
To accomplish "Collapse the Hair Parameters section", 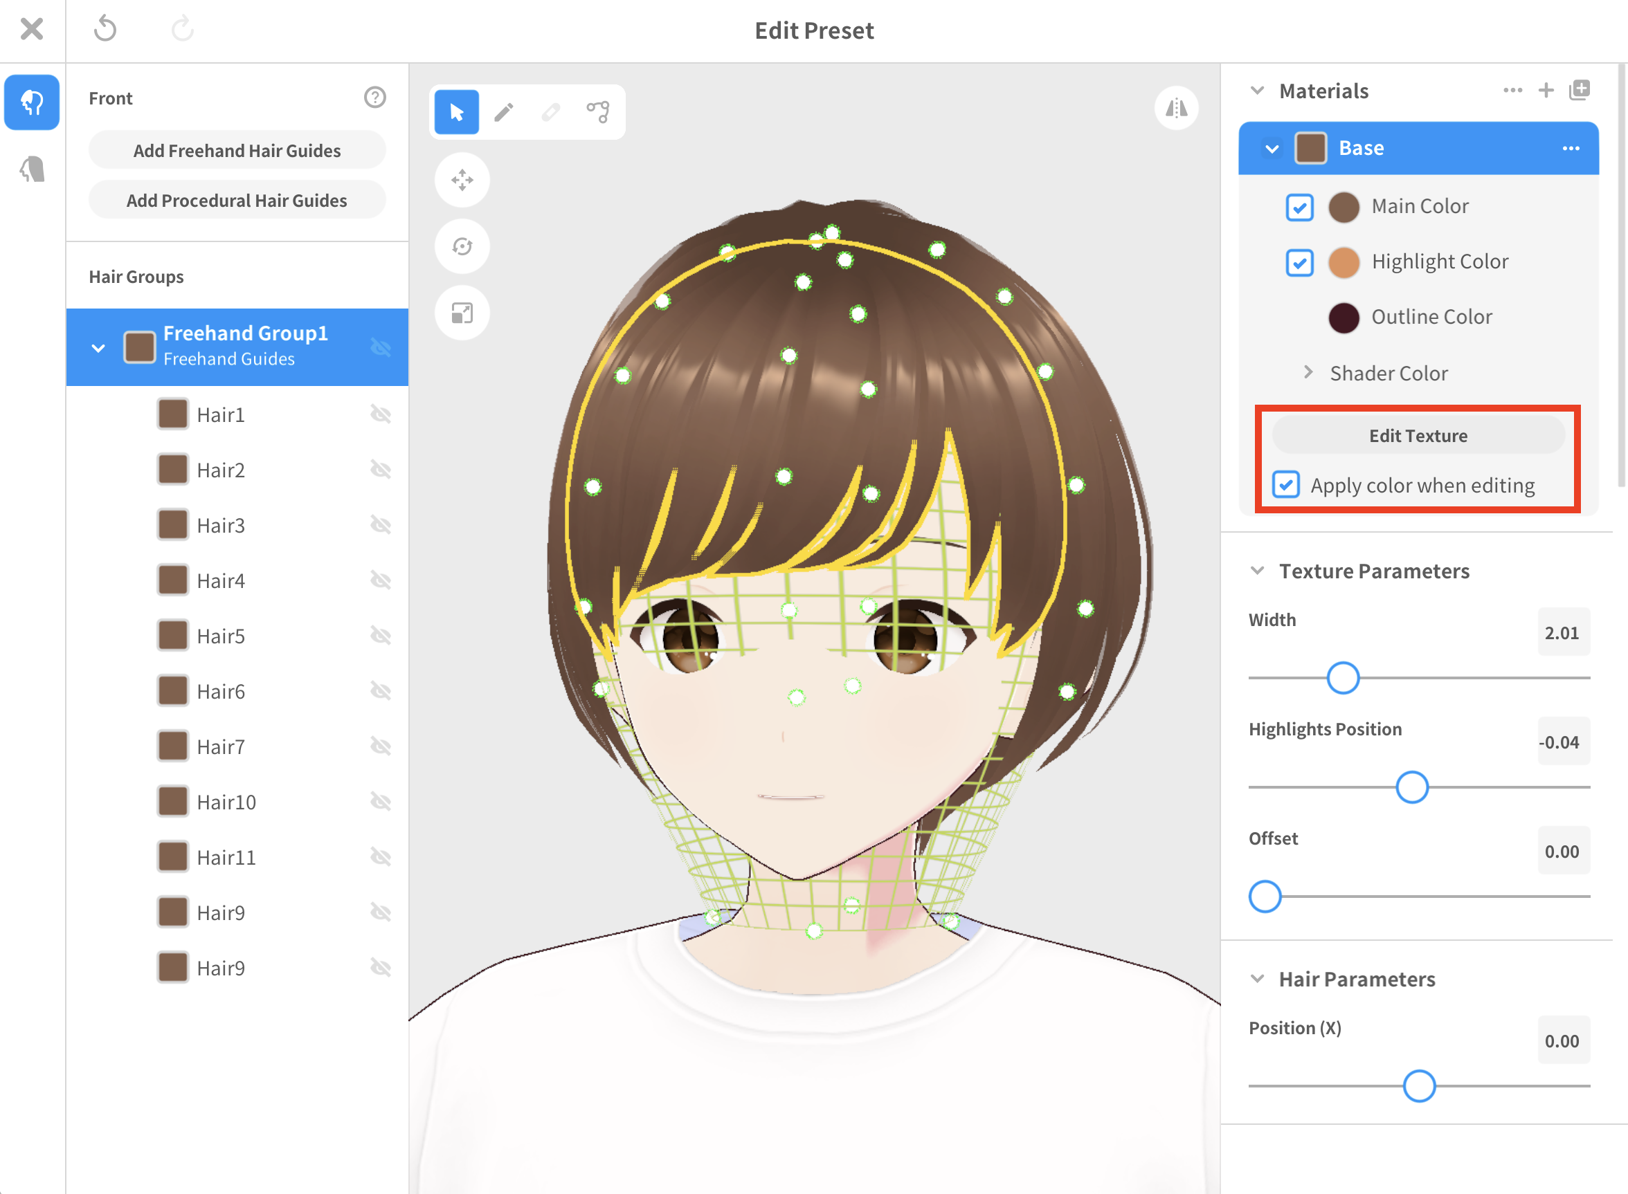I will [1258, 979].
